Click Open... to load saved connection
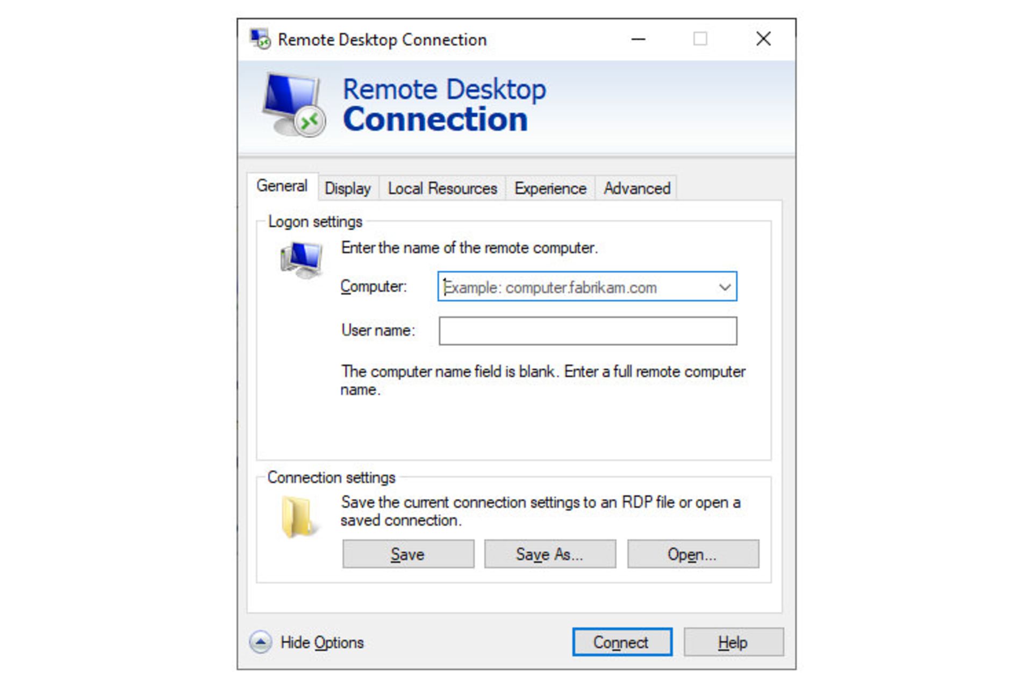1032x688 pixels. [692, 554]
